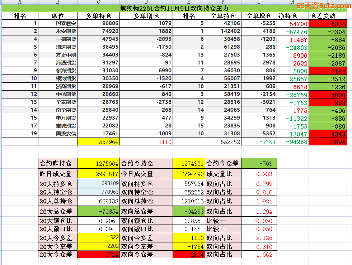Click the green cell -72854
Viewport: 352px width, 265px height.
click(x=99, y=211)
